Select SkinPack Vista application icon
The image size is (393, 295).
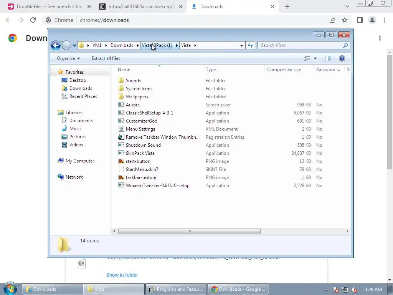pos(121,153)
